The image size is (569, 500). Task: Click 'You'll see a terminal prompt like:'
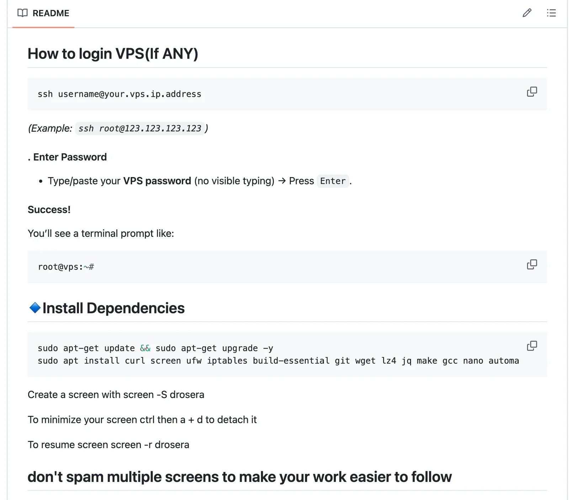coord(101,234)
